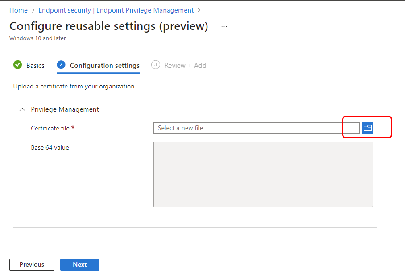The width and height of the screenshot is (405, 276).
Task: Open the certificate file browse folder icon
Action: point(368,128)
